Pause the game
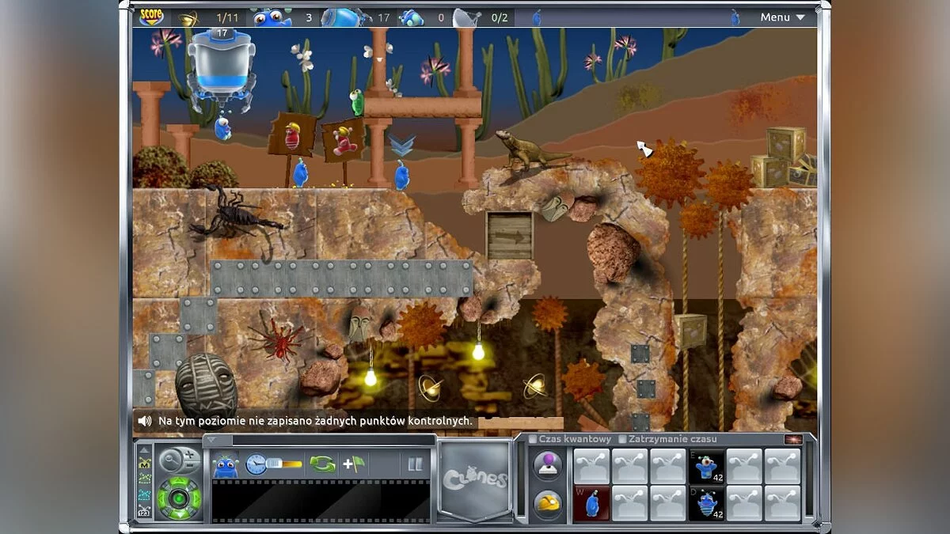950x534 pixels. 415,464
